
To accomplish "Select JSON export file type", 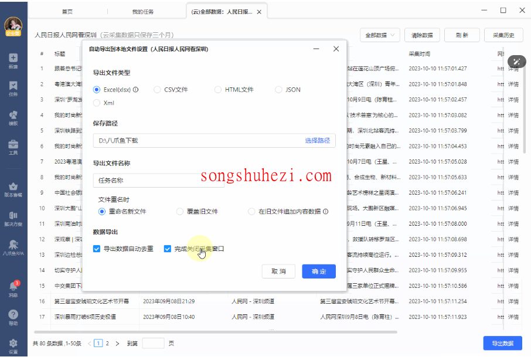I will [278, 90].
